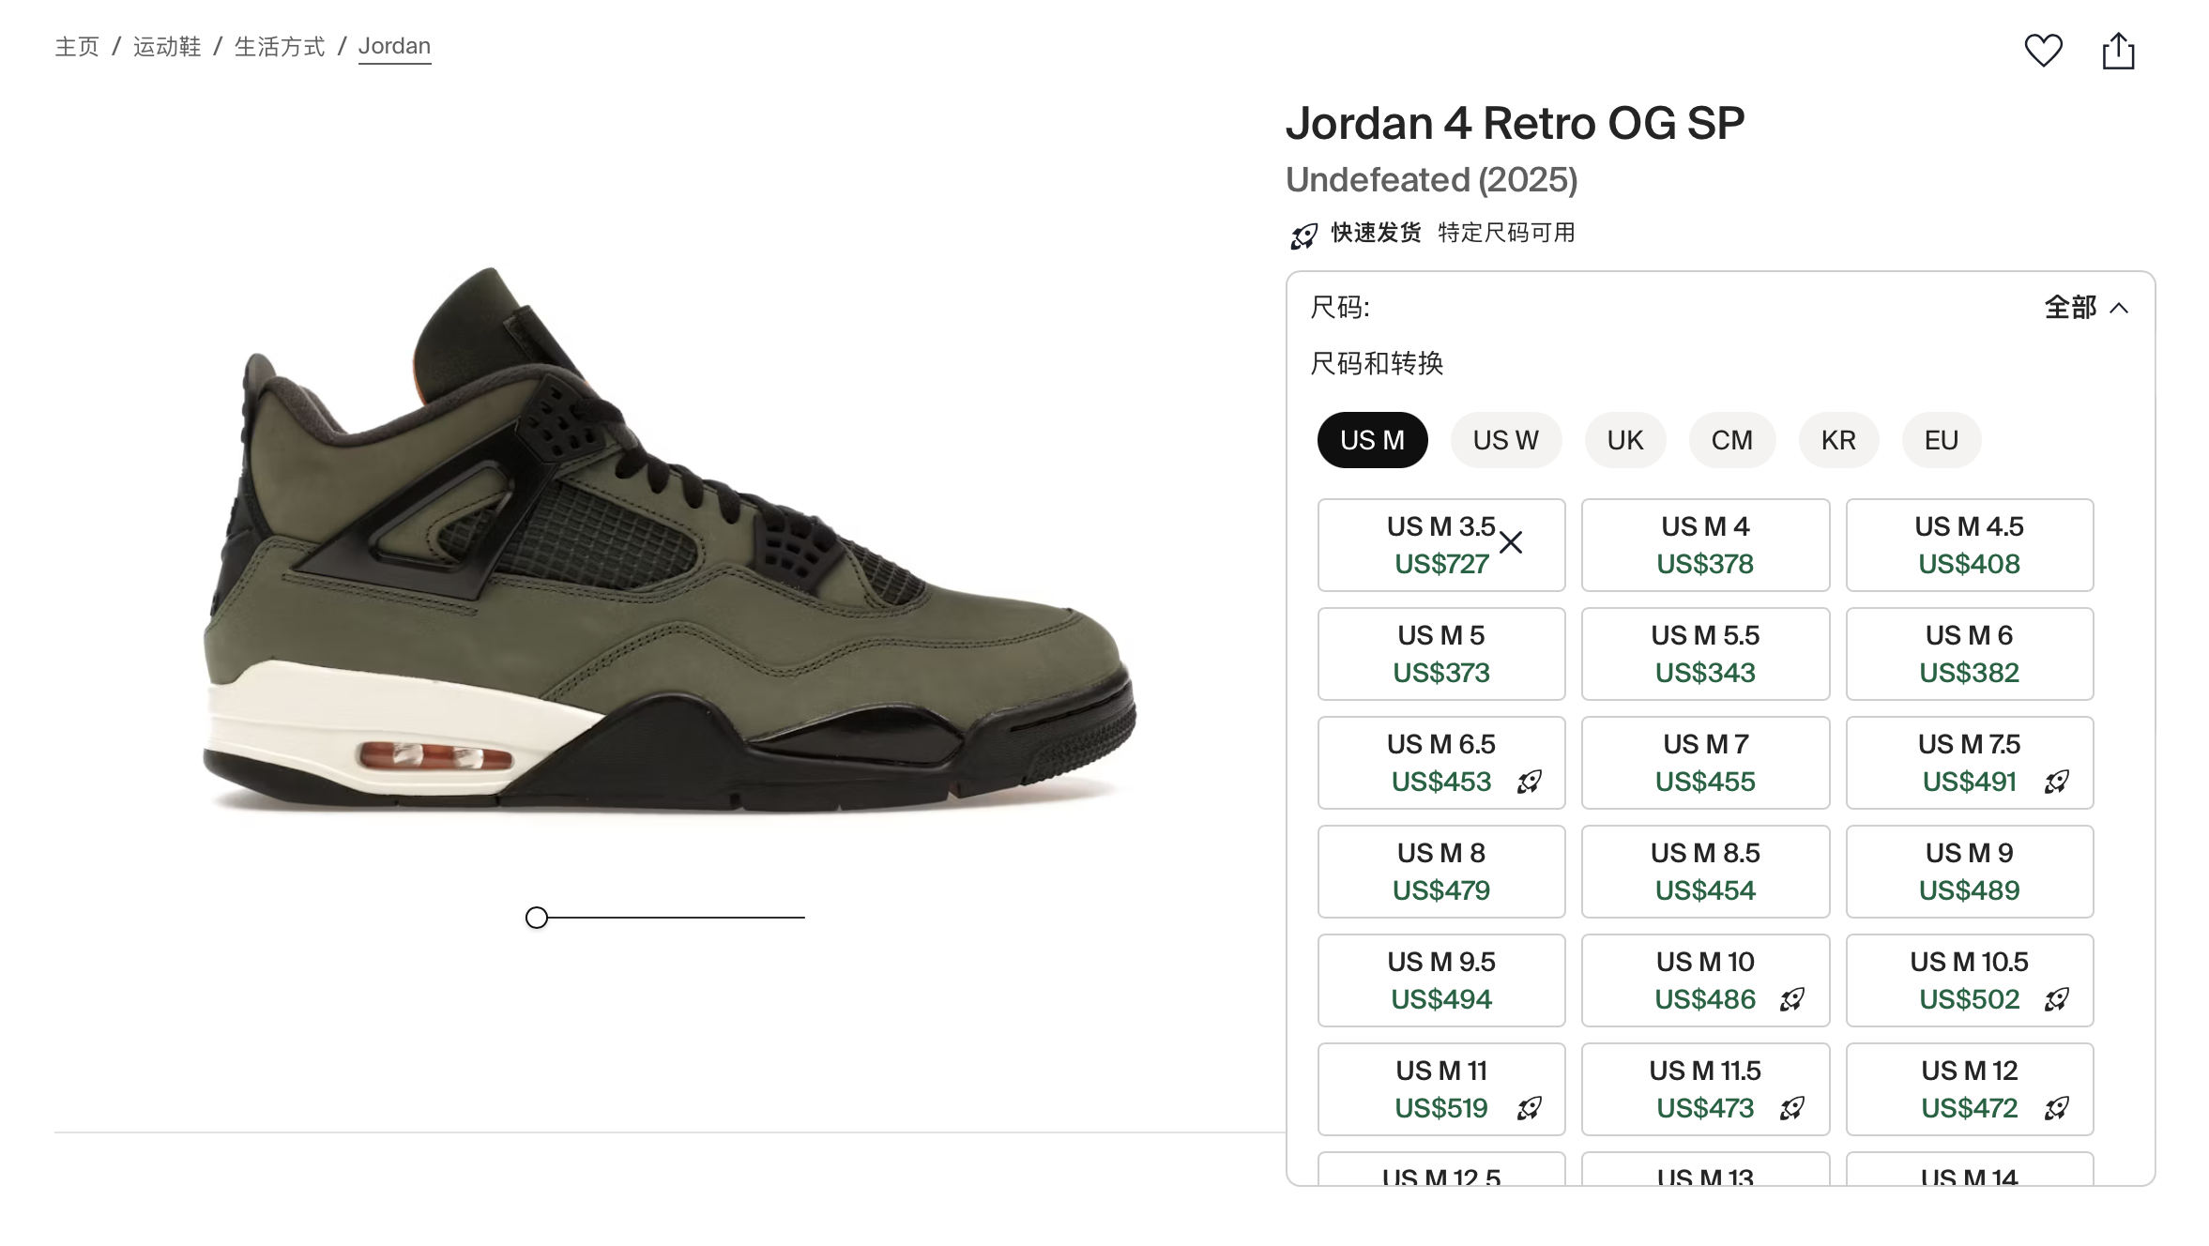Click the 尺码 size selector header
Image resolution: width=2209 pixels, height=1246 pixels.
[x=1340, y=308]
